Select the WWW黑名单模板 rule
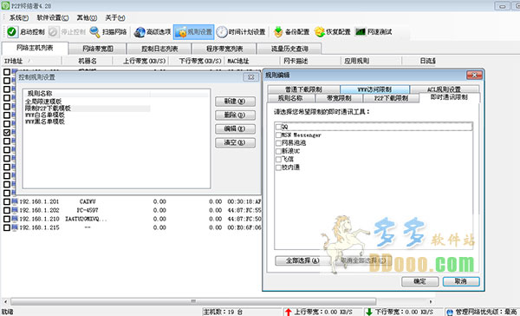Viewport: 520px width, 316px height. coord(45,122)
